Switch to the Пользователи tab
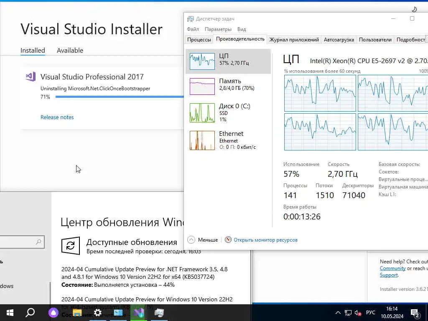The image size is (428, 321). click(375, 40)
